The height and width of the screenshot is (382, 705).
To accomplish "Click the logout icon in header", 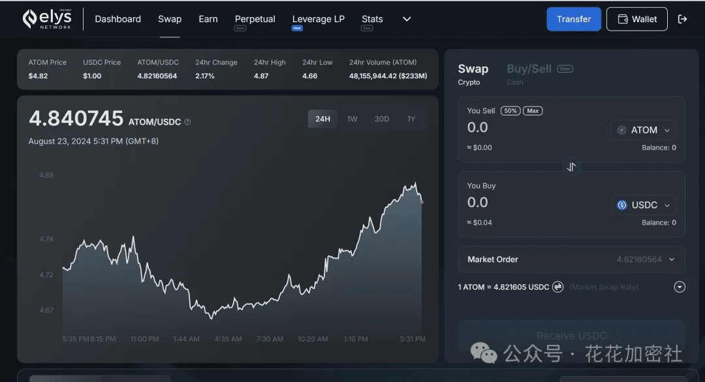I will (x=683, y=19).
